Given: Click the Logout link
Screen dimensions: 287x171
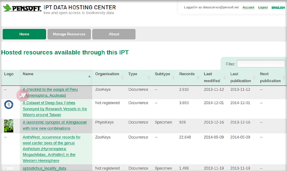Looking at the screenshot, I should (x=263, y=7).
